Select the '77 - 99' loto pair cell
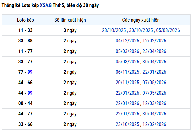Screen dimensions: 193x132 pyautogui.click(x=25, y=72)
